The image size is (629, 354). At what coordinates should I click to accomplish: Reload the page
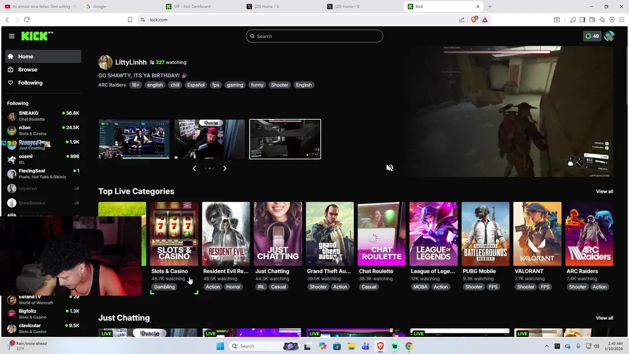(x=27, y=20)
